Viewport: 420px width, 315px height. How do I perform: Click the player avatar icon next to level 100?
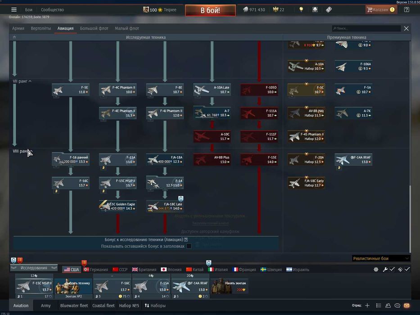coord(146,9)
